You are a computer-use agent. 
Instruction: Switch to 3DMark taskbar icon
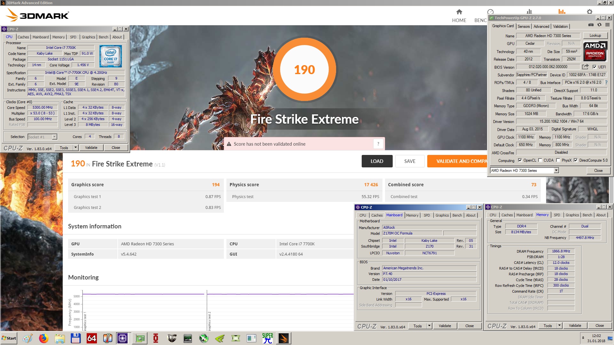point(284,338)
